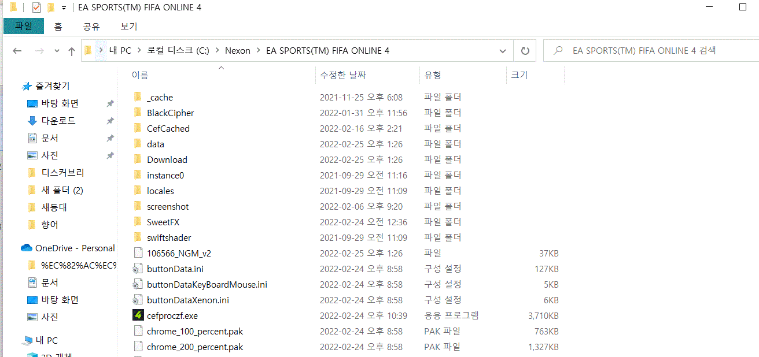Click chrome_200_percent.pak file icon

138,347
